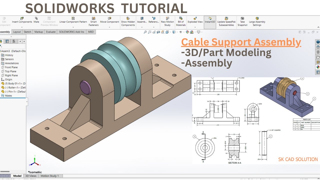Screen dimensions: 320x180
Task: Open View Settings monitor icon
Action: 198,32
